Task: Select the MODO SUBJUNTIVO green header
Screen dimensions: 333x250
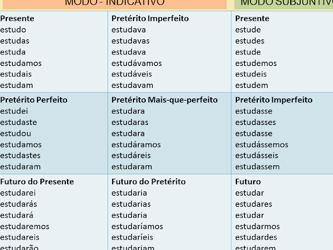Action: click(x=284, y=4)
